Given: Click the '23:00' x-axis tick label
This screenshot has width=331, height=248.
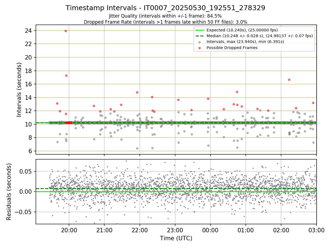Looking at the screenshot, I should 175,230.
